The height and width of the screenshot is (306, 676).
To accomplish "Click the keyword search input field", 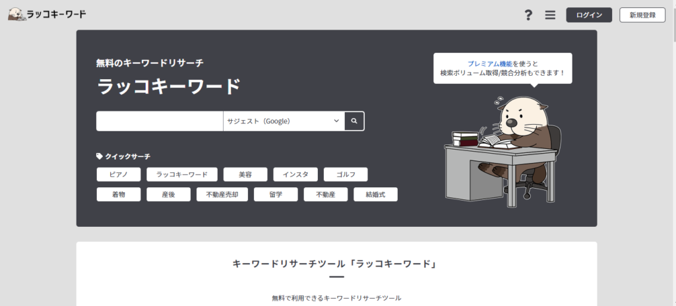I will tap(160, 121).
